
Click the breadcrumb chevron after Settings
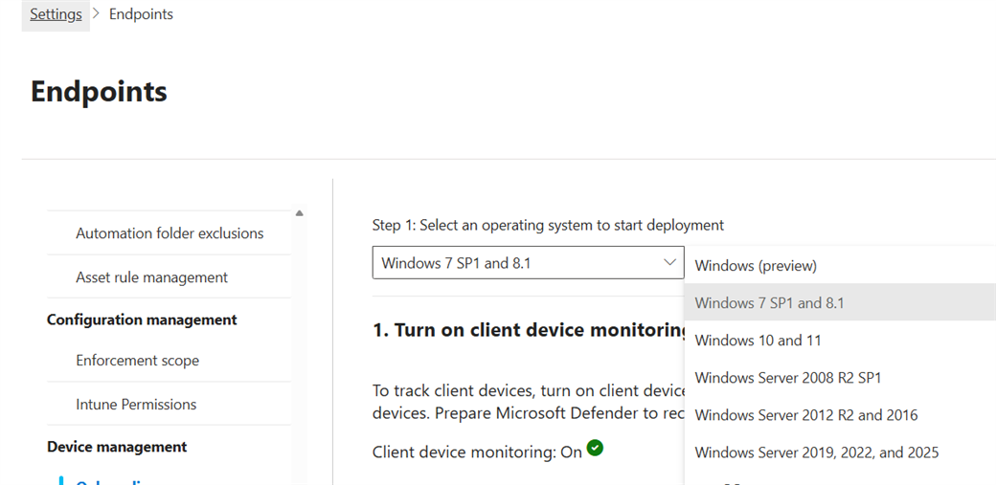[96, 14]
